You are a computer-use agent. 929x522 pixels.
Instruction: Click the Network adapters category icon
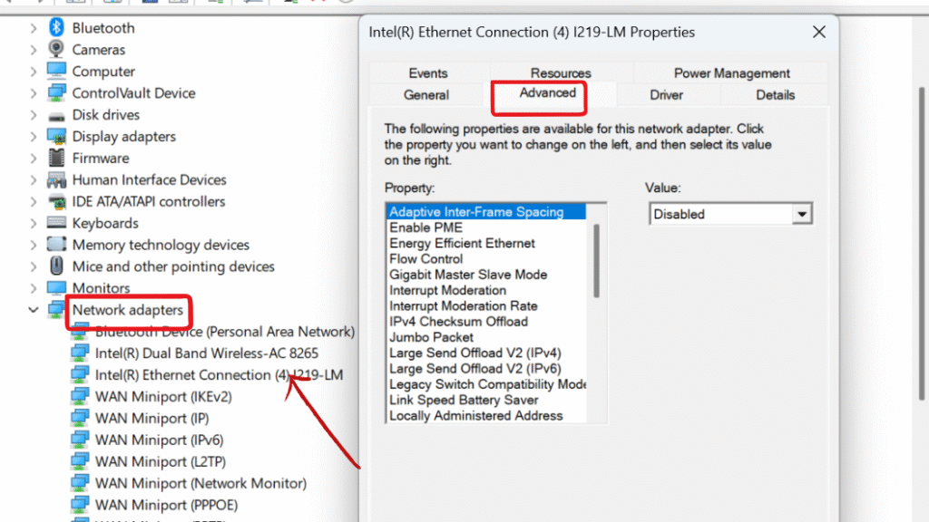tap(56, 309)
